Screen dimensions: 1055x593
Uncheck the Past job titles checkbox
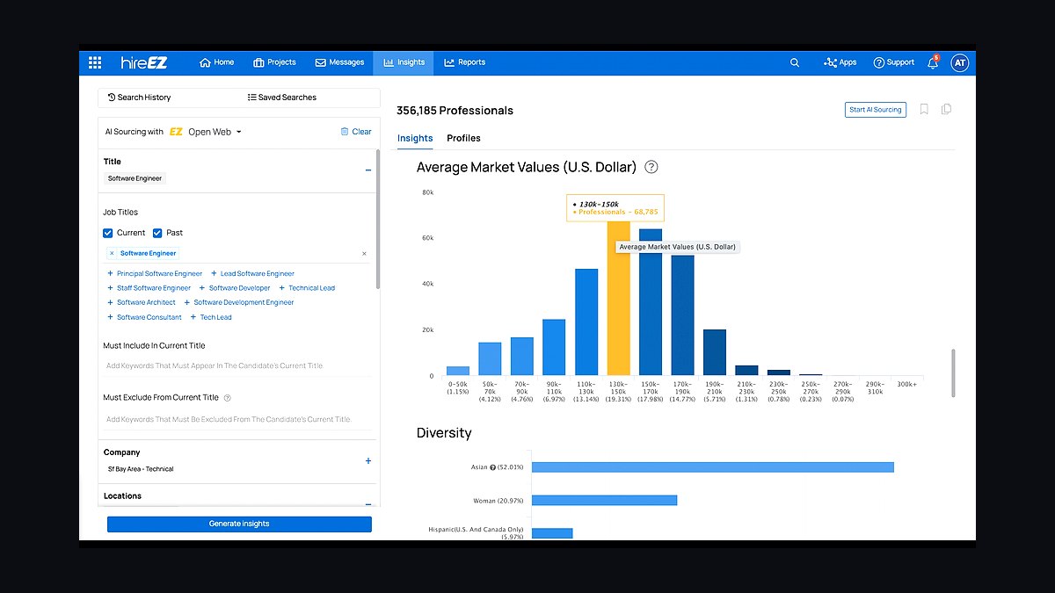[157, 233]
